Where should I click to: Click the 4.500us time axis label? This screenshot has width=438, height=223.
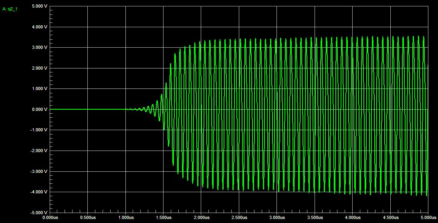(x=390, y=218)
